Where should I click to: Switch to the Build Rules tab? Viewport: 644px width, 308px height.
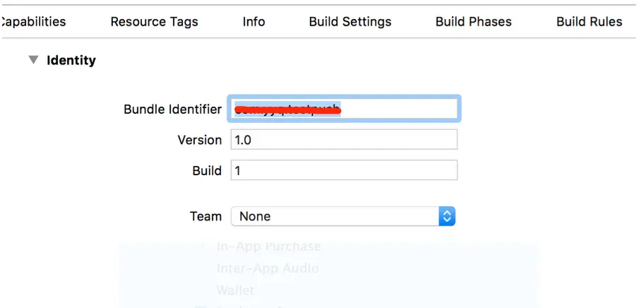click(x=589, y=21)
